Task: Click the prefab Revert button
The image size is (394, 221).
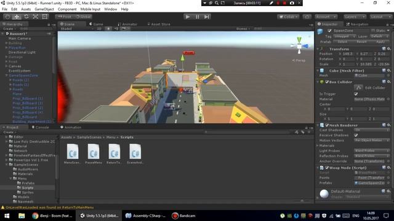Action: [x=361, y=42]
